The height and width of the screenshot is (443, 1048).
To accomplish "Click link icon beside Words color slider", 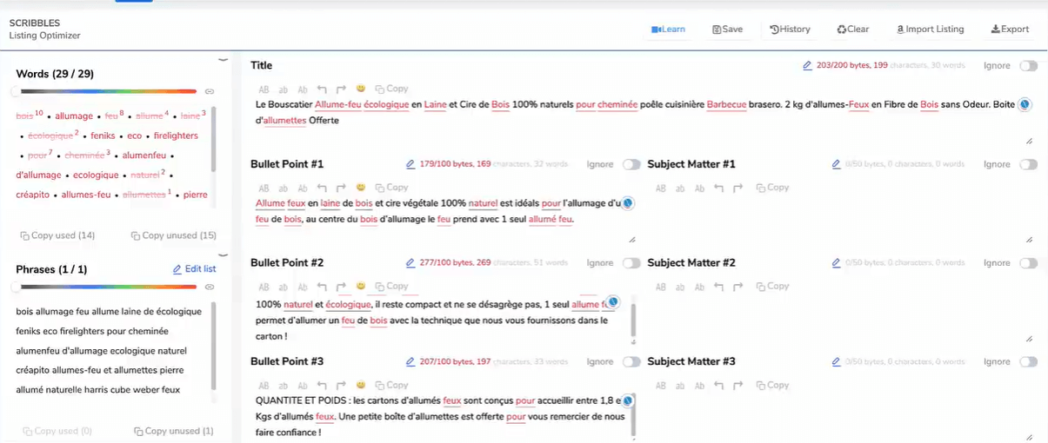I will (x=210, y=91).
